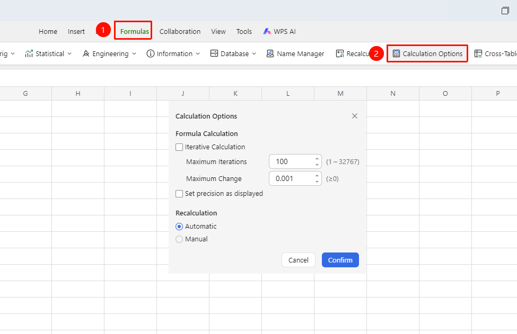This screenshot has height=334, width=517.
Task: Switch to the Home tab
Action: 48,31
